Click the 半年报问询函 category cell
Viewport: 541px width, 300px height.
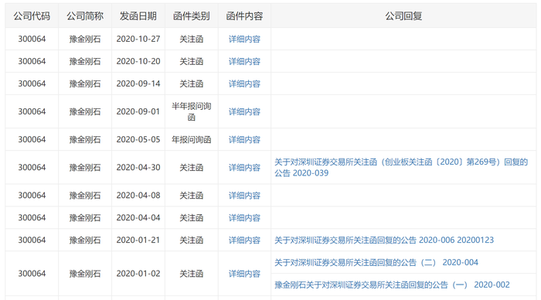(x=192, y=112)
